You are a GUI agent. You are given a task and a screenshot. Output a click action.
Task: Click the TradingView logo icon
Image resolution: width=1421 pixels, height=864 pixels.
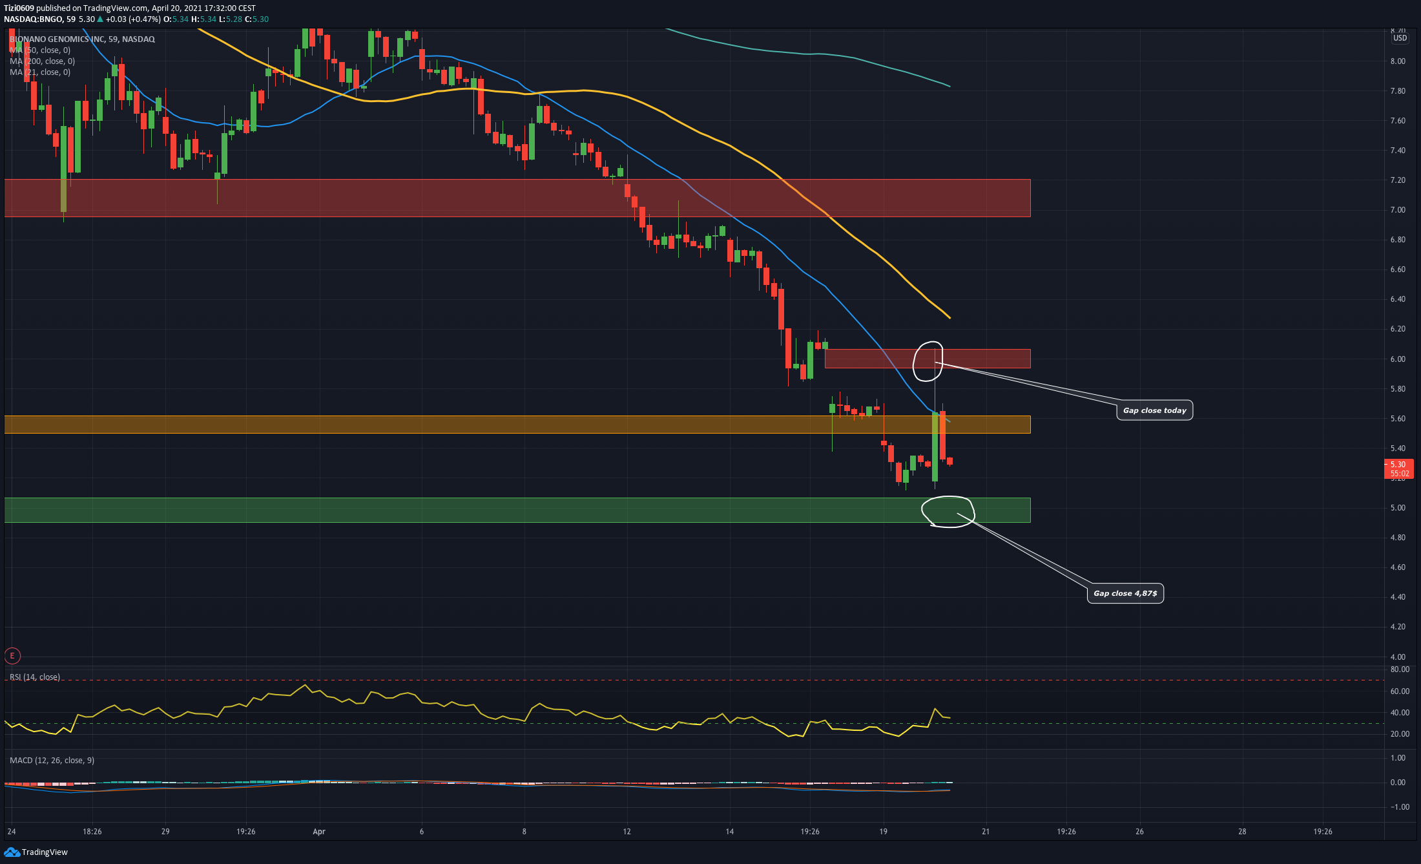click(x=12, y=852)
